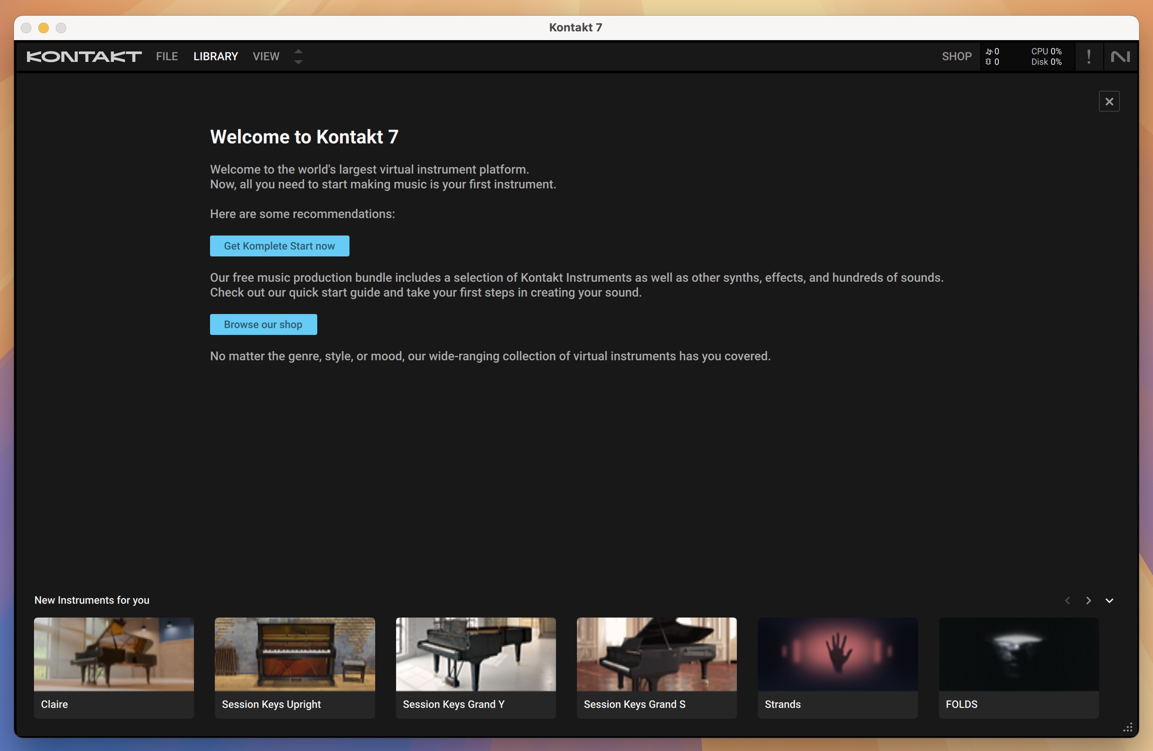1153x751 pixels.
Task: Close the welcome screen with X
Action: click(1109, 101)
